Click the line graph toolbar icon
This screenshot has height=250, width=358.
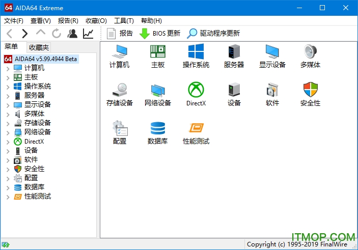[x=89, y=34]
